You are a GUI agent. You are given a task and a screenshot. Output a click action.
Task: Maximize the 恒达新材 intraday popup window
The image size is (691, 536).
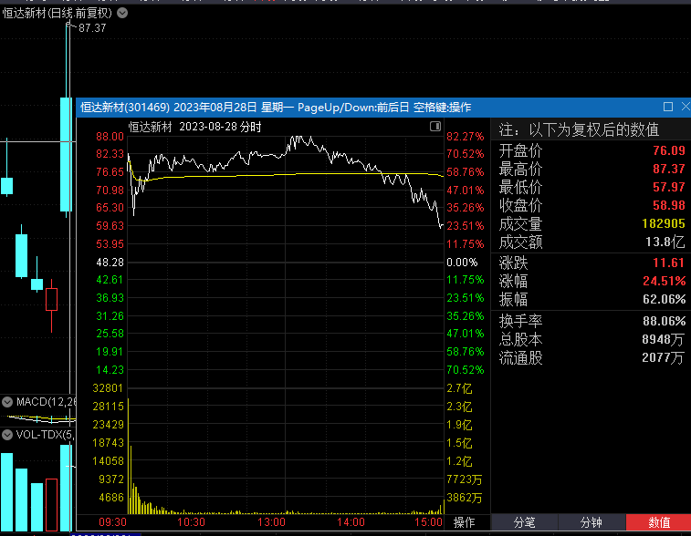coord(667,107)
